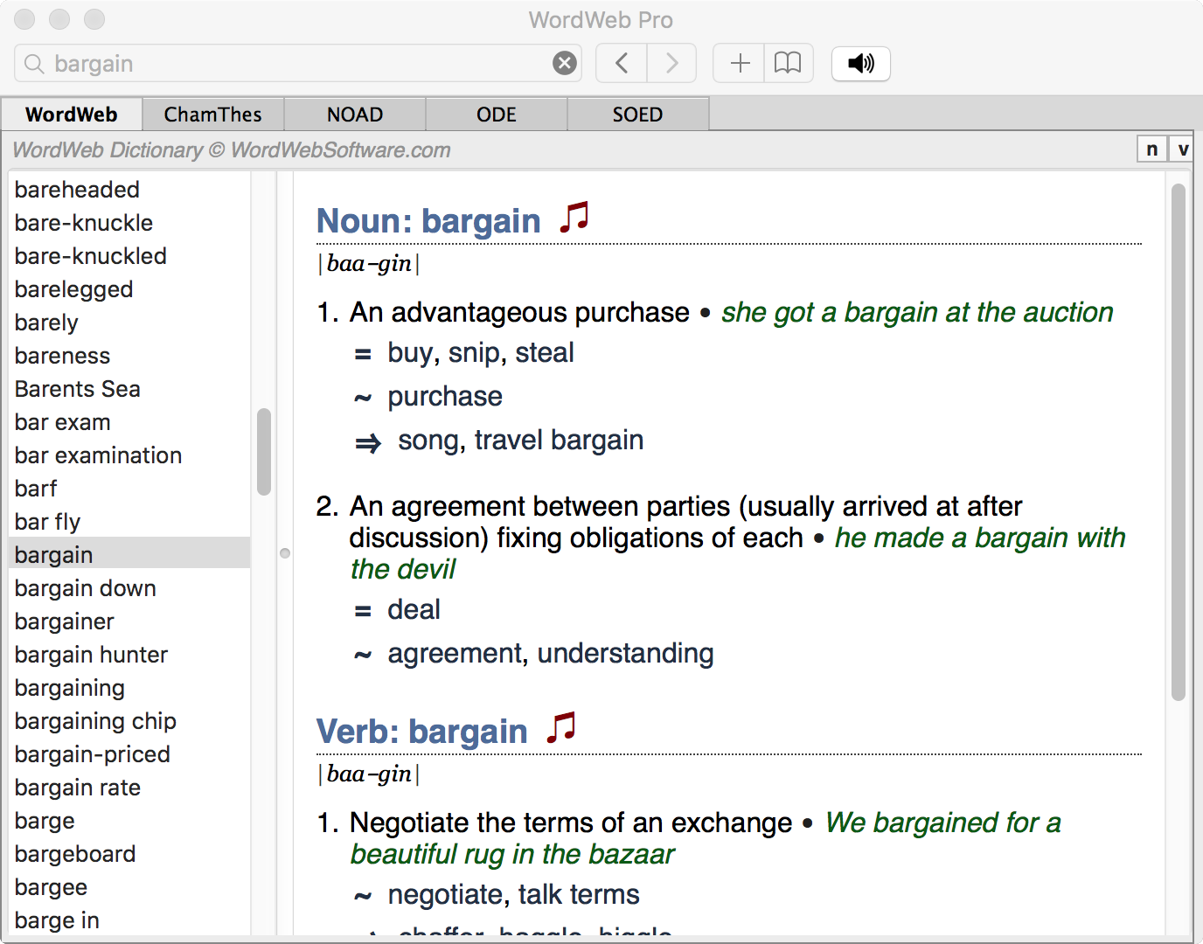The height and width of the screenshot is (944, 1203).
Task: Jump to verb senses with the v button
Action: coord(1182,149)
